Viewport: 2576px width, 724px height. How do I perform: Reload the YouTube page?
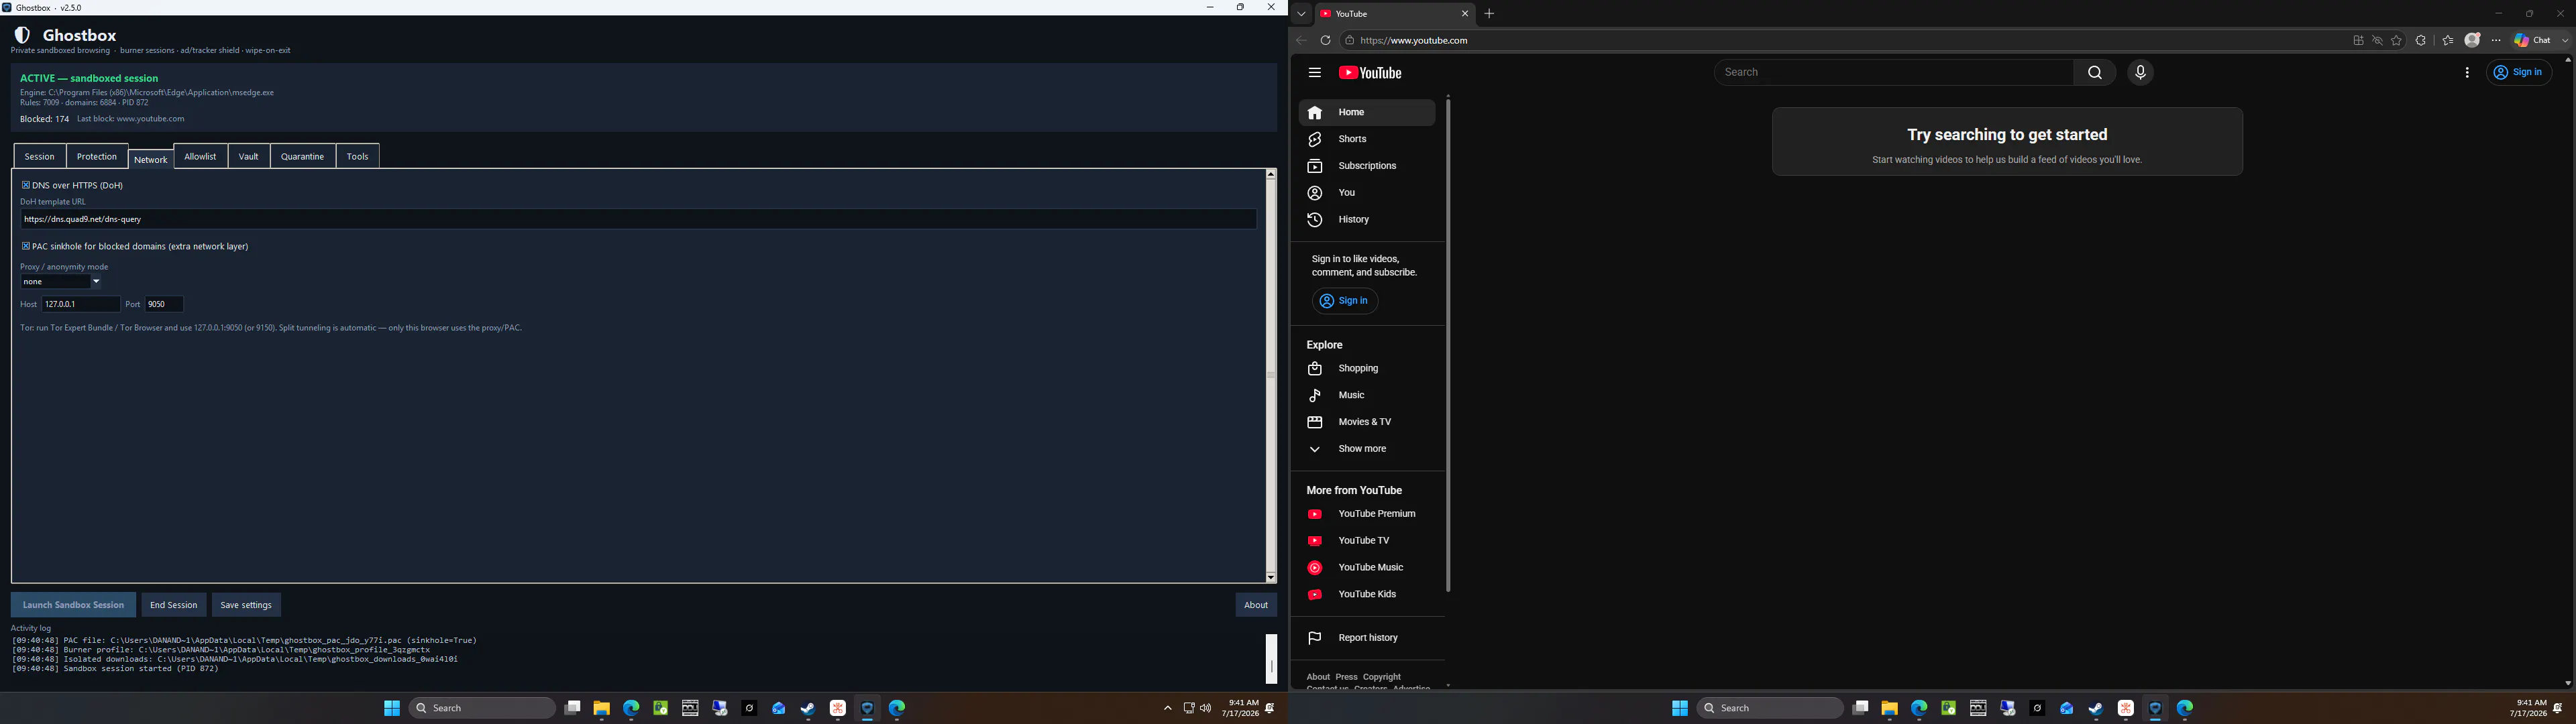coord(1326,41)
